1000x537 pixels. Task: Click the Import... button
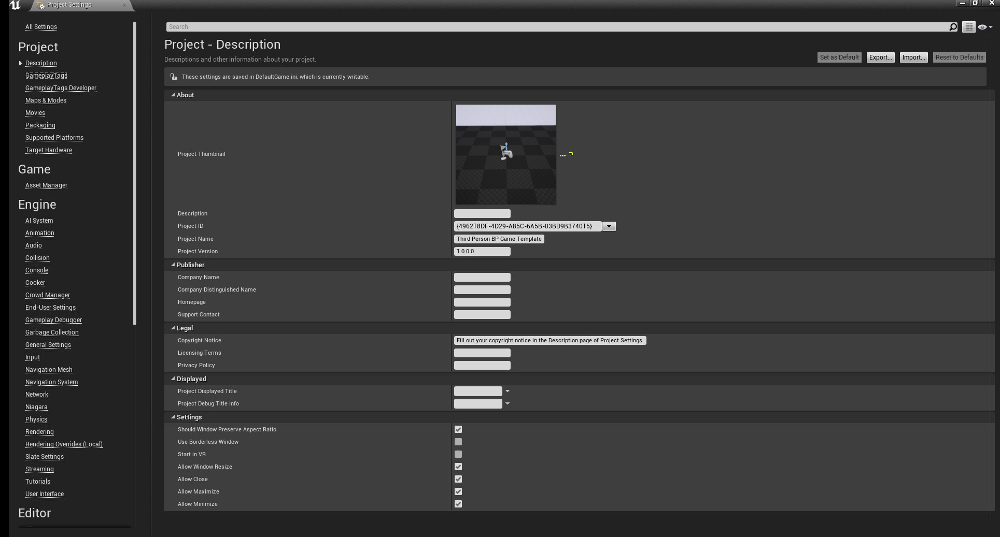[x=913, y=57]
